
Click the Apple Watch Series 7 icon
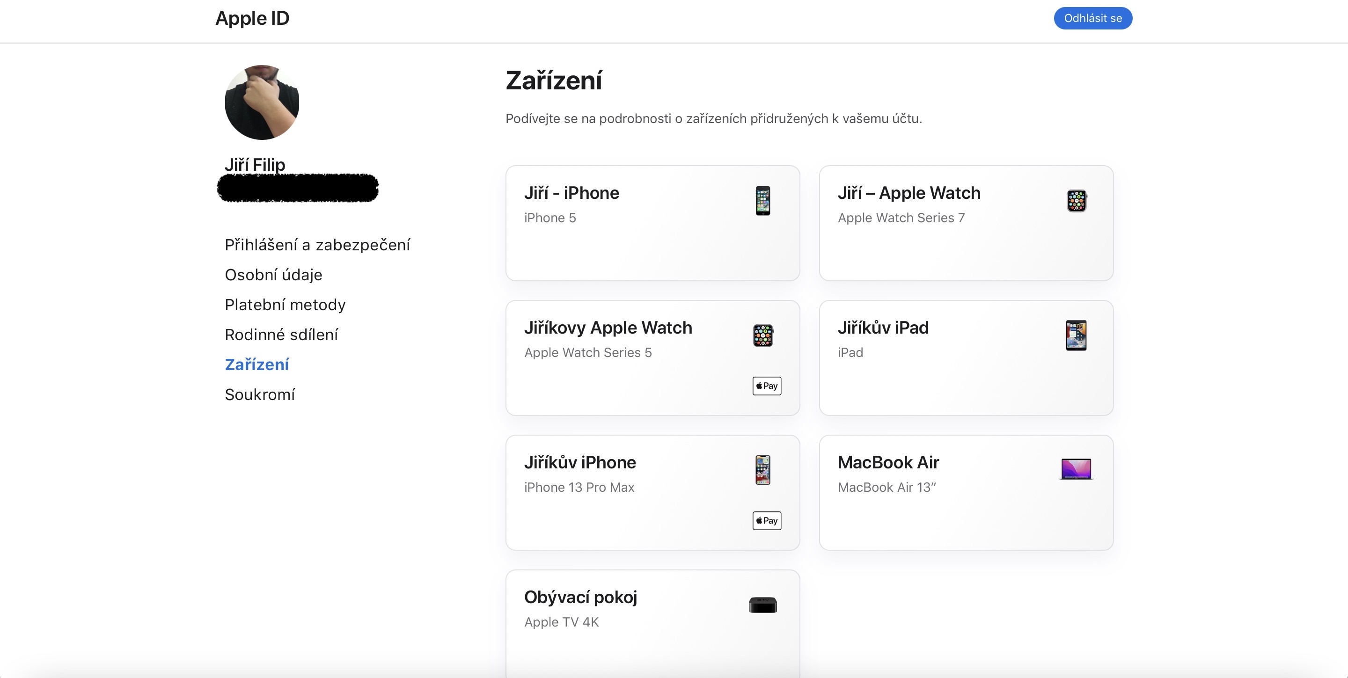pyautogui.click(x=1077, y=200)
